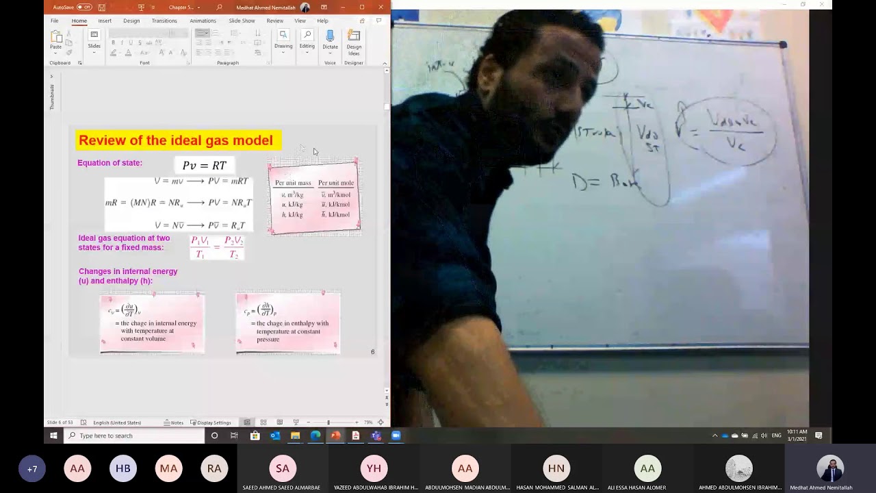Toggle Underline formatting
This screenshot has width=876, height=493.
coord(131,42)
